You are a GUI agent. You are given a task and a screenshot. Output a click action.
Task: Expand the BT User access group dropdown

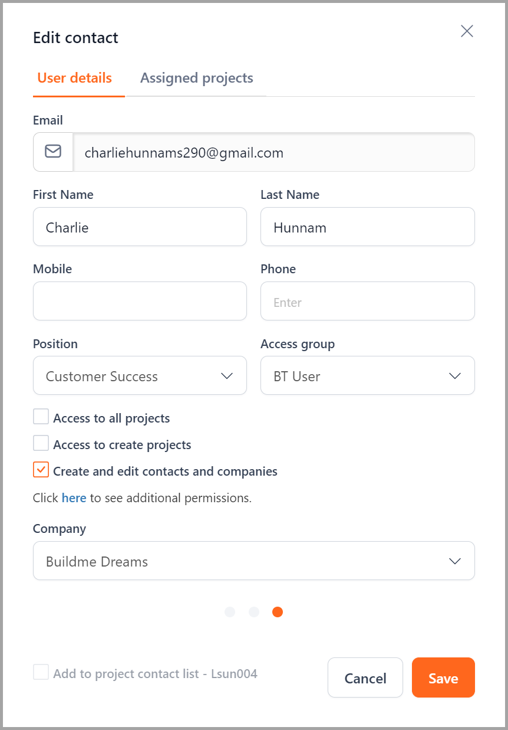click(x=368, y=375)
